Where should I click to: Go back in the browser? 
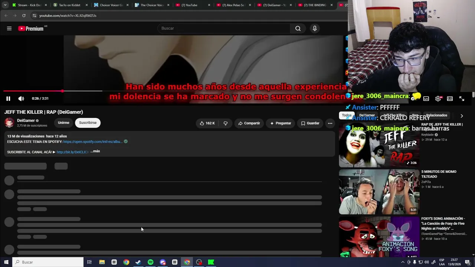(x=6, y=16)
